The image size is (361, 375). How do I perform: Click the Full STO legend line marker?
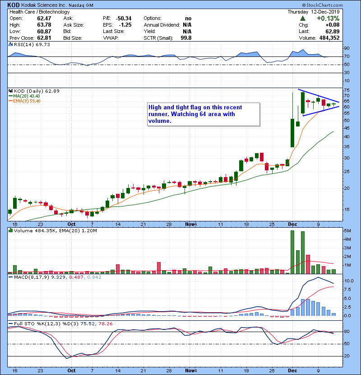[10, 324]
